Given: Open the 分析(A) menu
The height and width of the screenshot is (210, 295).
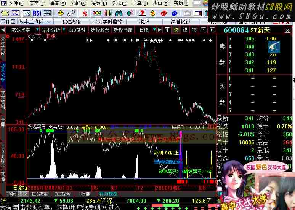Looking at the screenshot, I should point(79,3).
